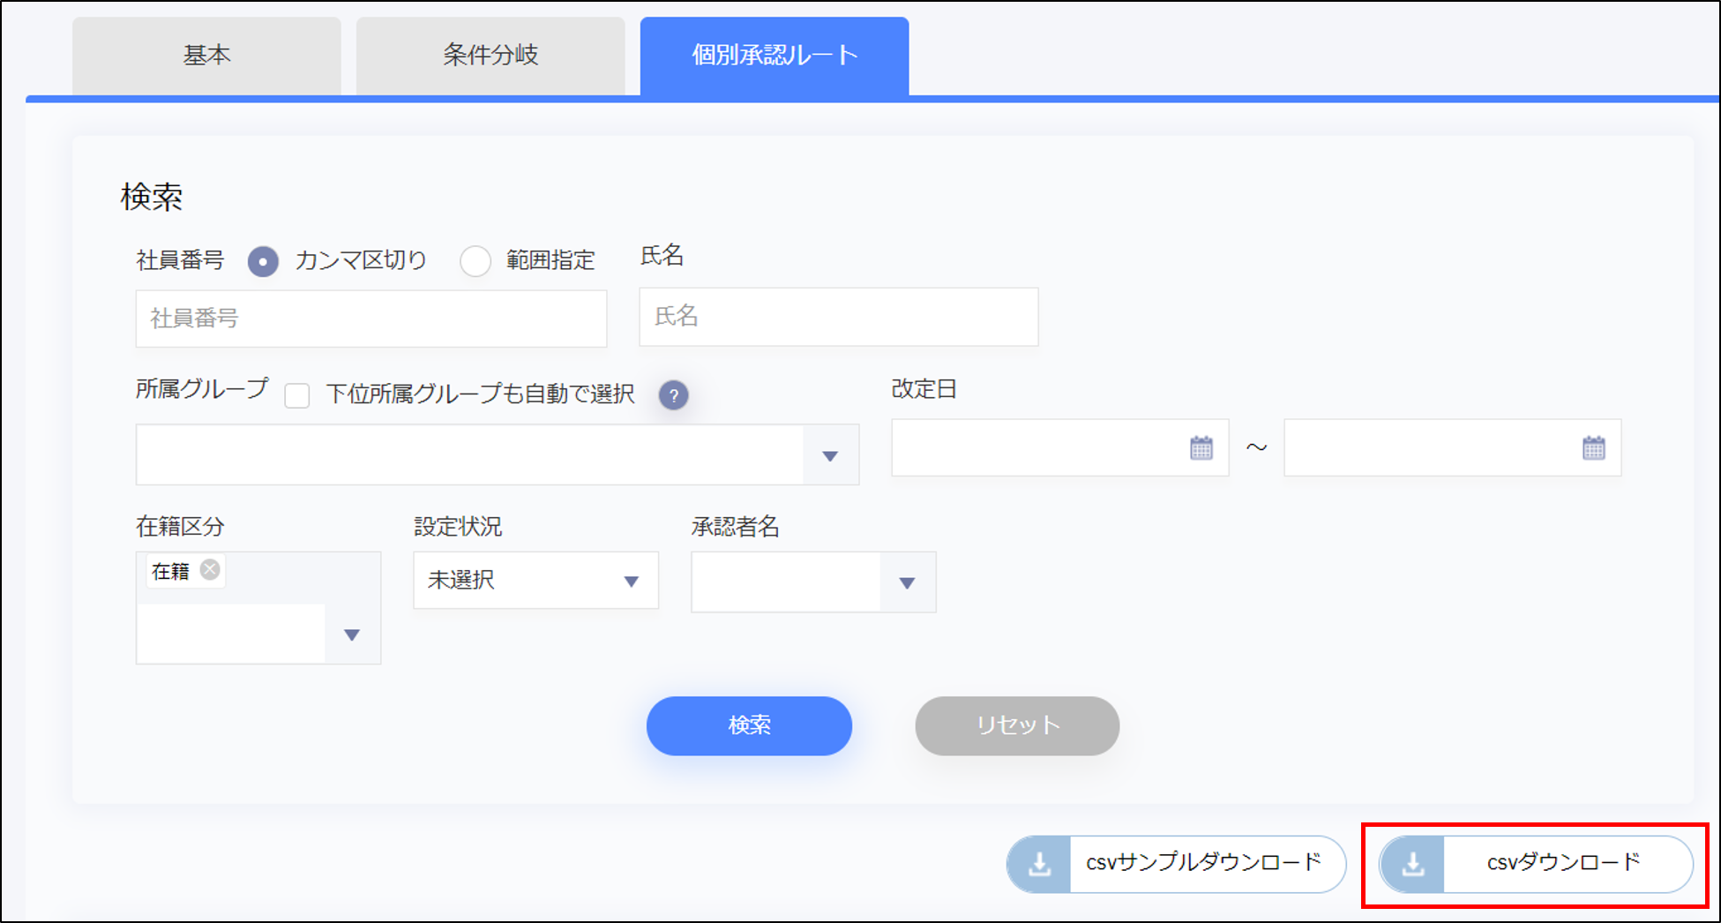Viewport: 1721px width, 923px height.
Task: Open the 在籍区分 dropdown arrow
Action: pyautogui.click(x=351, y=634)
